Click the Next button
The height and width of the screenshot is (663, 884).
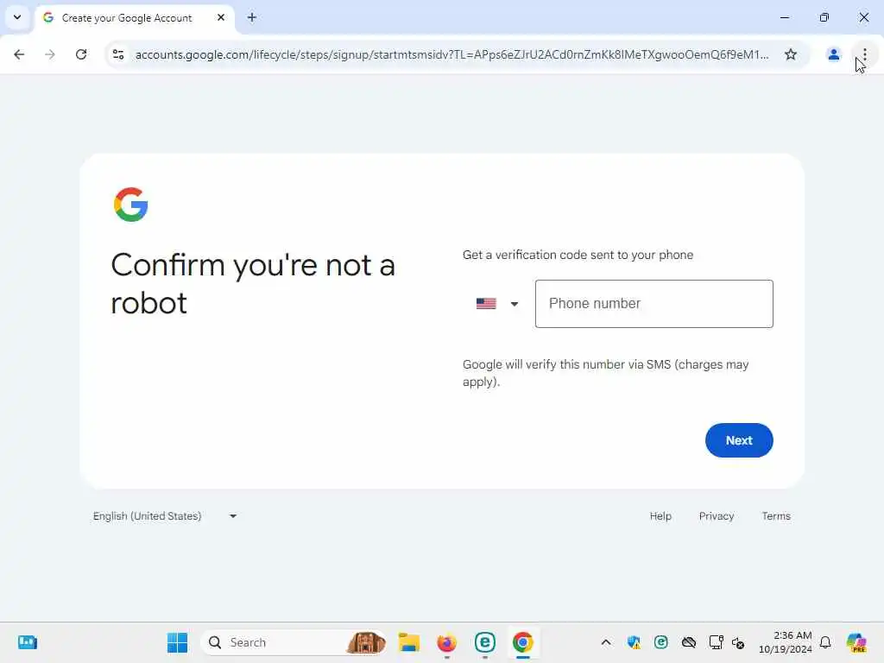click(x=739, y=440)
